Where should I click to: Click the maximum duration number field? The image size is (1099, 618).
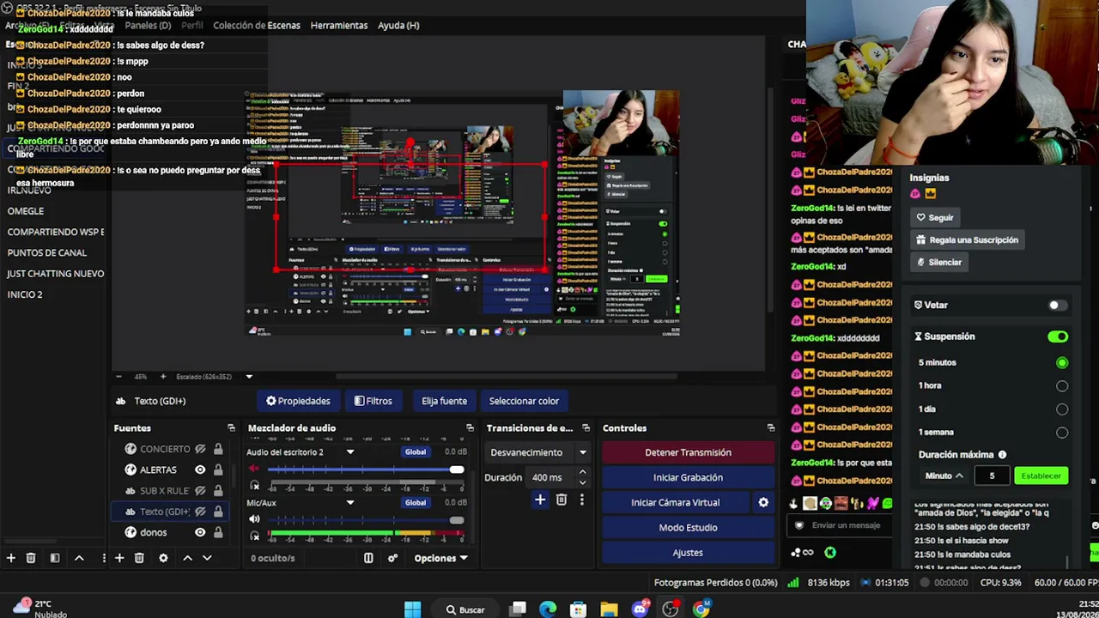coord(992,476)
